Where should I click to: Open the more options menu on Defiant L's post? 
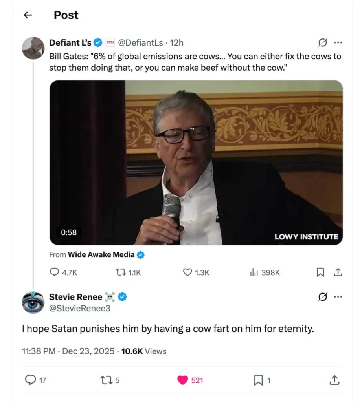coord(338,42)
